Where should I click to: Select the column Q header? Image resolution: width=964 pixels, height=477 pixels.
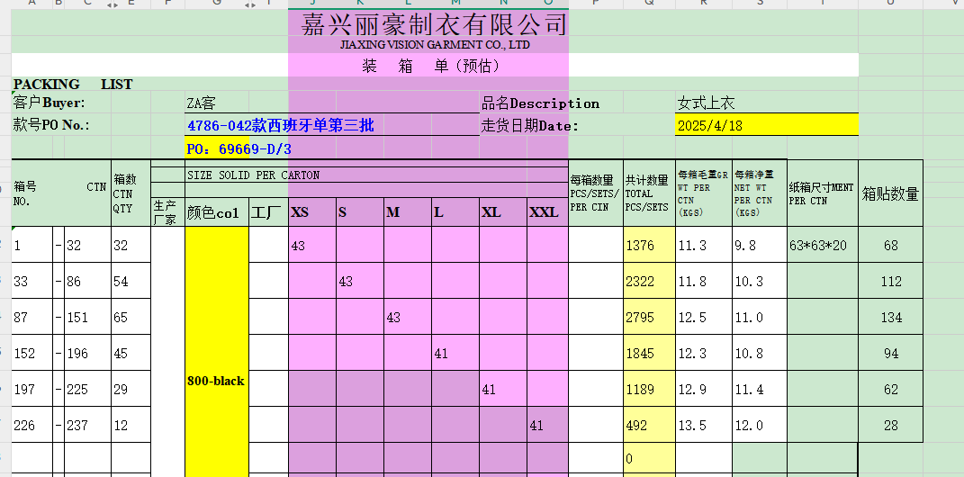(x=649, y=5)
